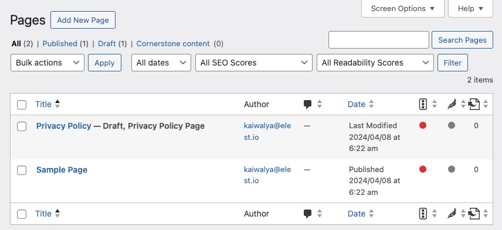The width and height of the screenshot is (502, 230).
Task: Toggle select-all checkbox in table header
Action: coord(22,104)
